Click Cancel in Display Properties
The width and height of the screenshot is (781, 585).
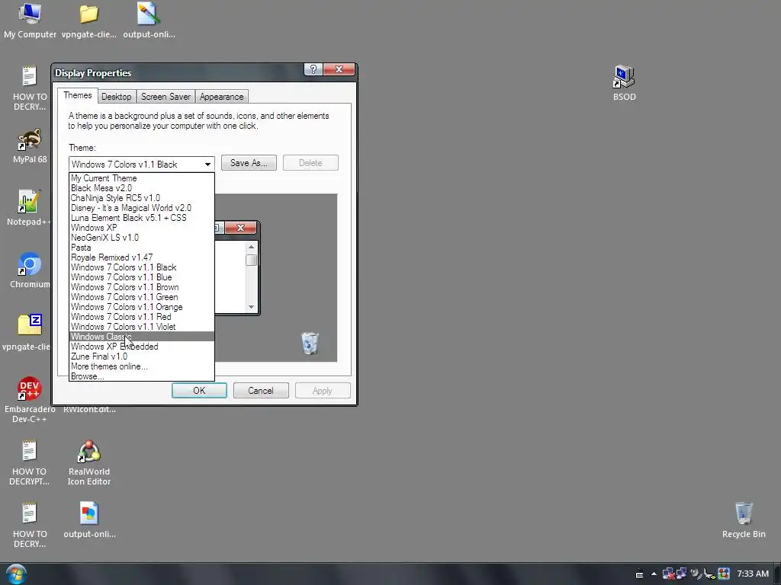coord(261,391)
